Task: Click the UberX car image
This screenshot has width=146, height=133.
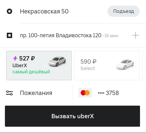Action: point(57,61)
